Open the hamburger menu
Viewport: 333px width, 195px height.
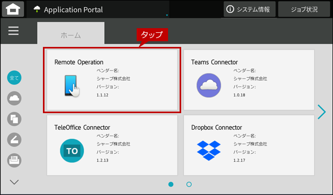pyautogui.click(x=14, y=31)
